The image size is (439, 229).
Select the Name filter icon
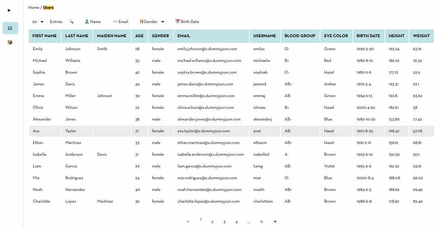point(87,22)
